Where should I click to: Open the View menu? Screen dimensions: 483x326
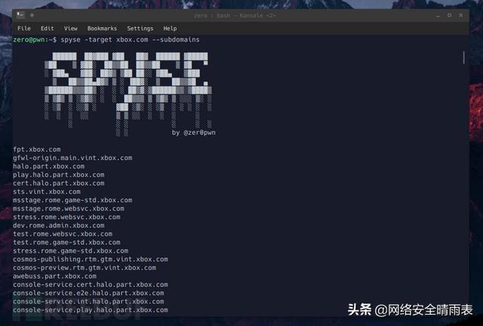(x=70, y=29)
